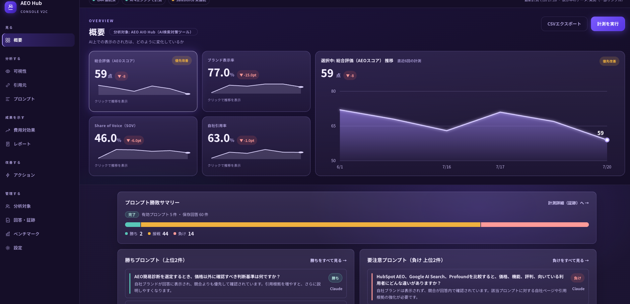
Task: Open the 概要 overview grid icon
Action: 8,40
